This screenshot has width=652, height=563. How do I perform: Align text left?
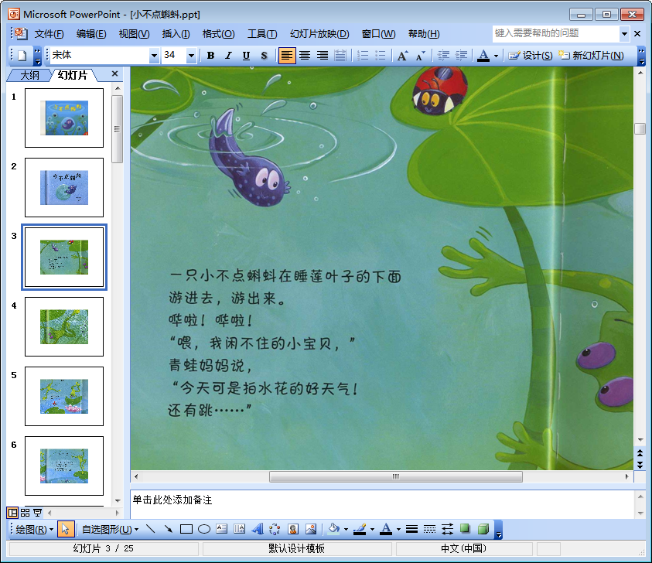pyautogui.click(x=287, y=56)
